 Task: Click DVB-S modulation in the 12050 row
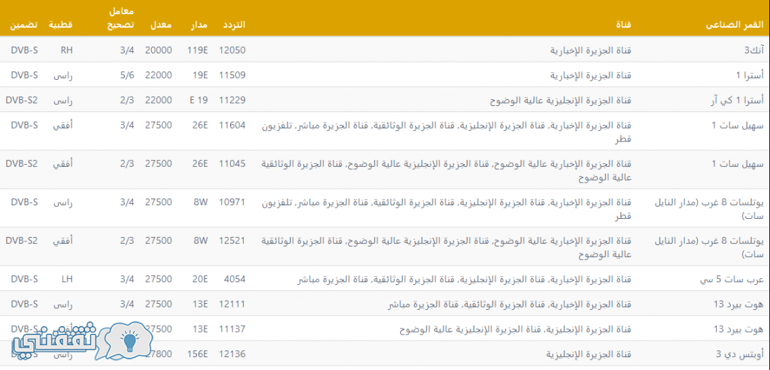[x=25, y=50]
